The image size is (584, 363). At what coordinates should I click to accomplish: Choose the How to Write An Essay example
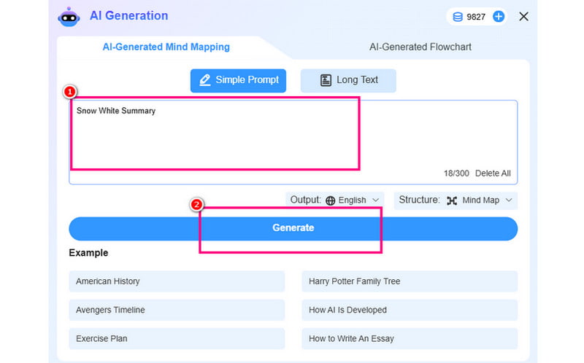pos(410,338)
